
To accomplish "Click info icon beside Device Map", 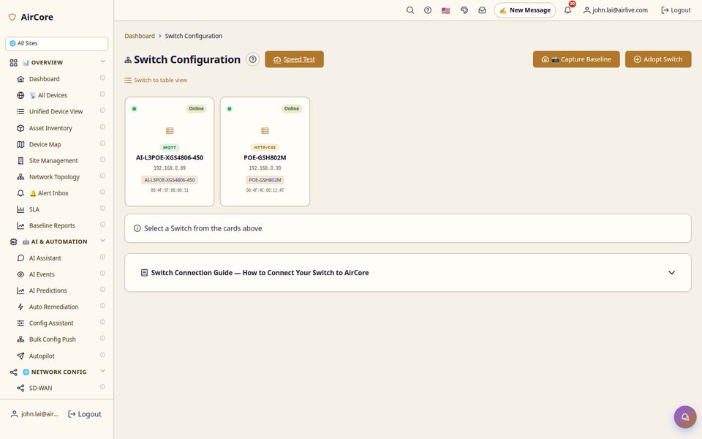I will click(102, 143).
